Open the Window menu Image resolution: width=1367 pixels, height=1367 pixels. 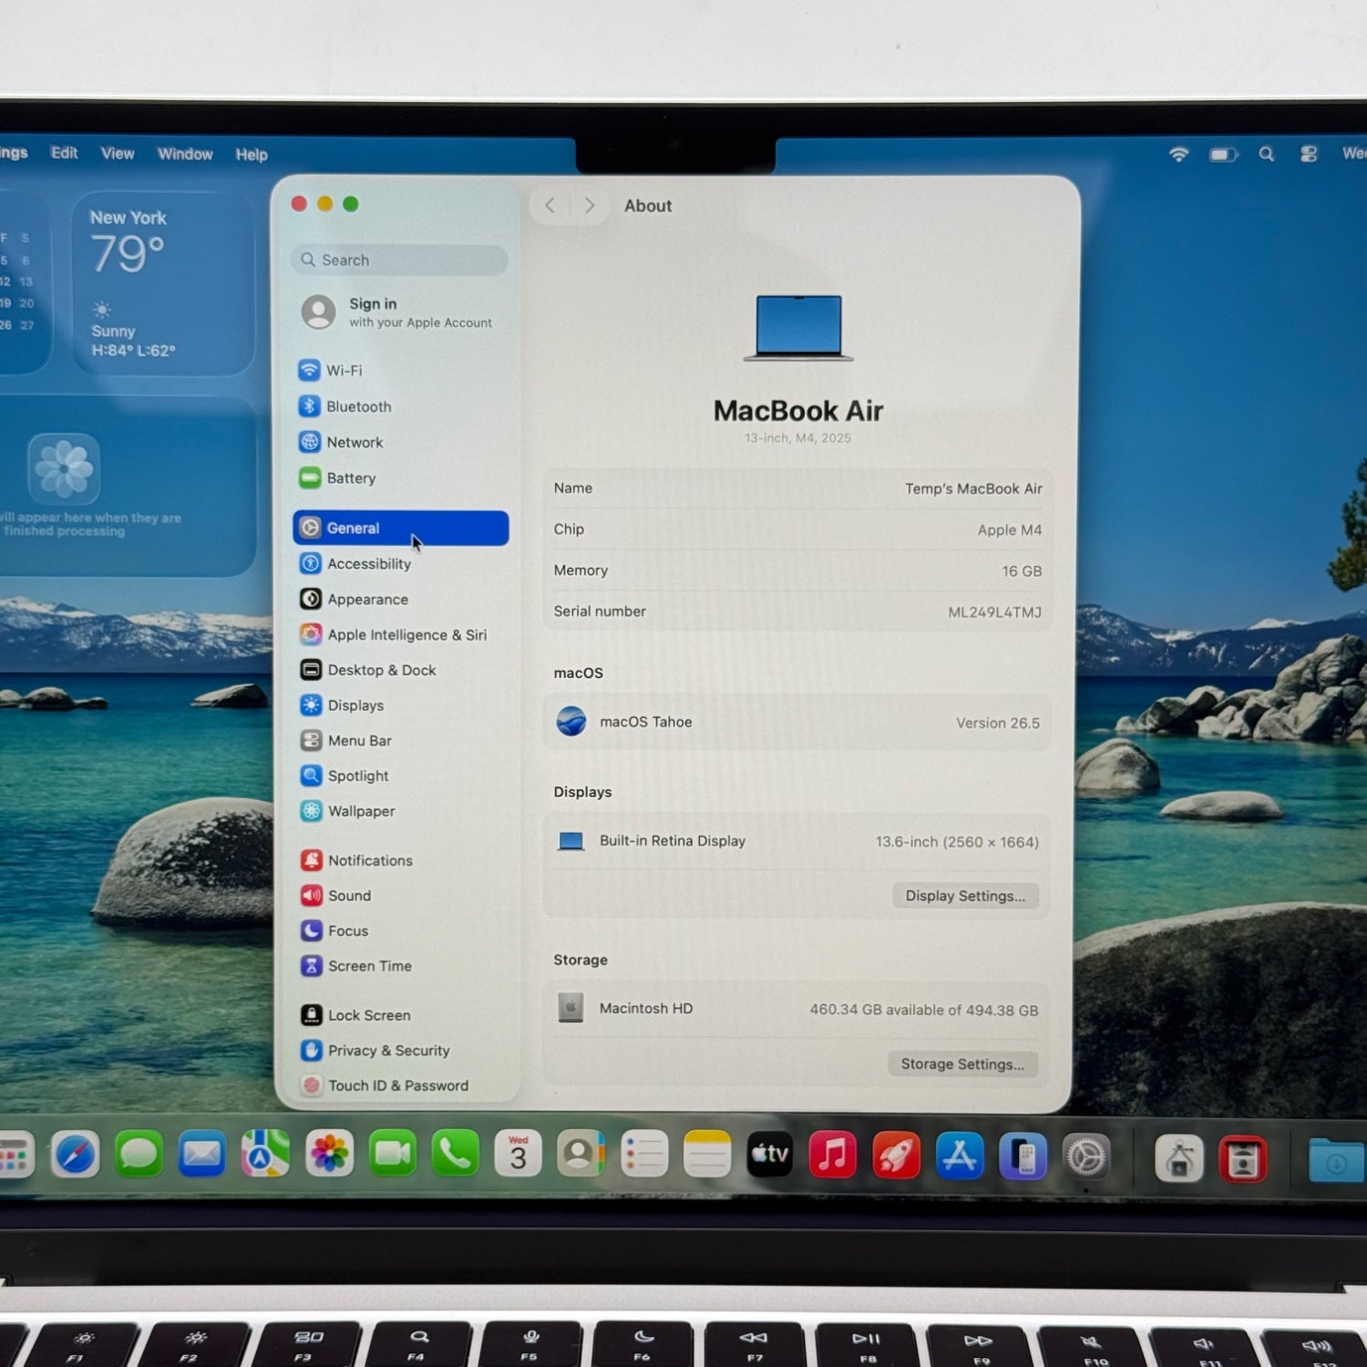[185, 154]
